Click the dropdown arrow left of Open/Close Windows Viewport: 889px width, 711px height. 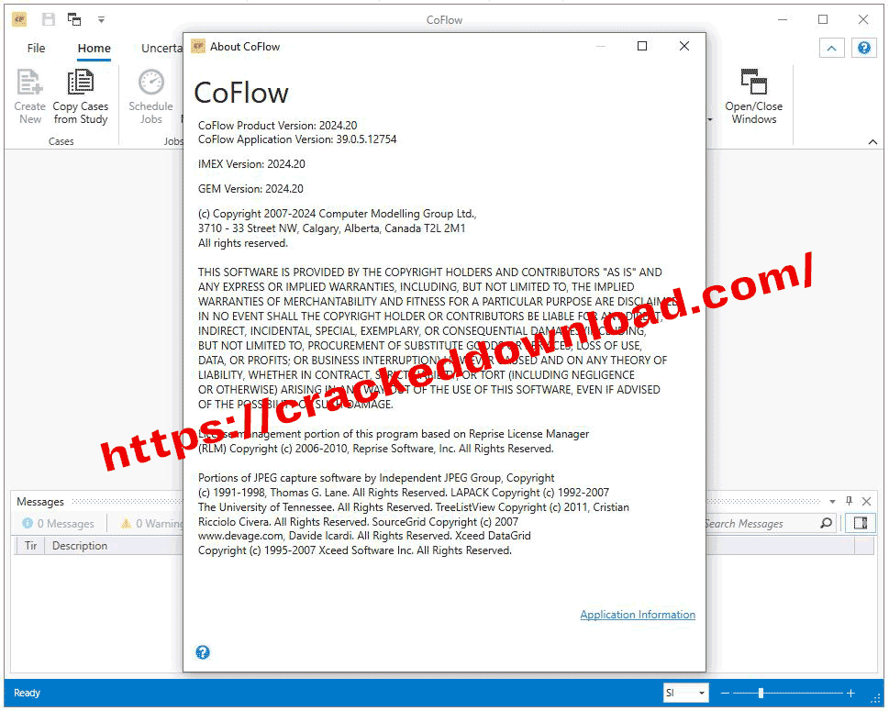click(710, 119)
